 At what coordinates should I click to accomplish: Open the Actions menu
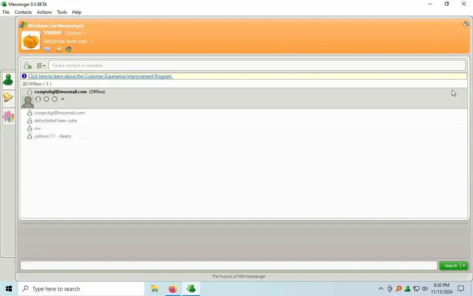44,12
